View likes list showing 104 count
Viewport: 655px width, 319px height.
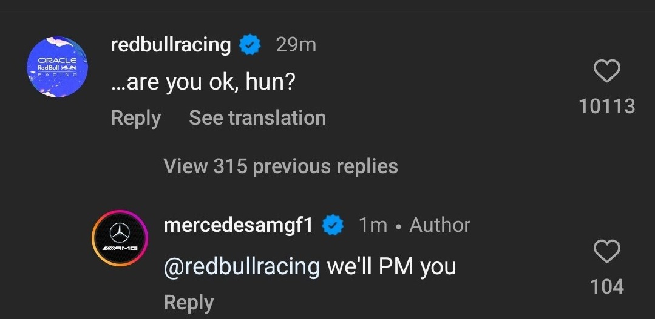pyautogui.click(x=607, y=287)
